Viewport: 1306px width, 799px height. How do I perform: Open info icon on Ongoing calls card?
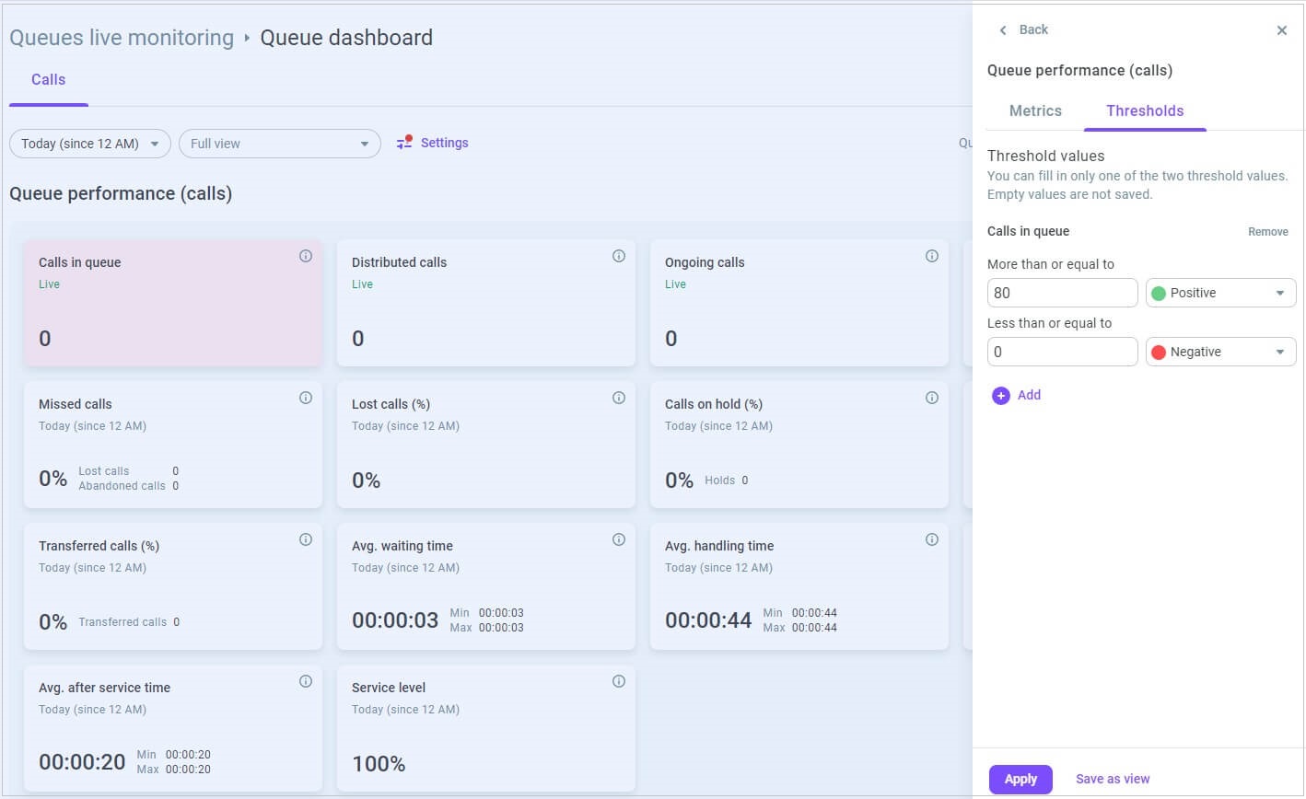coord(932,256)
